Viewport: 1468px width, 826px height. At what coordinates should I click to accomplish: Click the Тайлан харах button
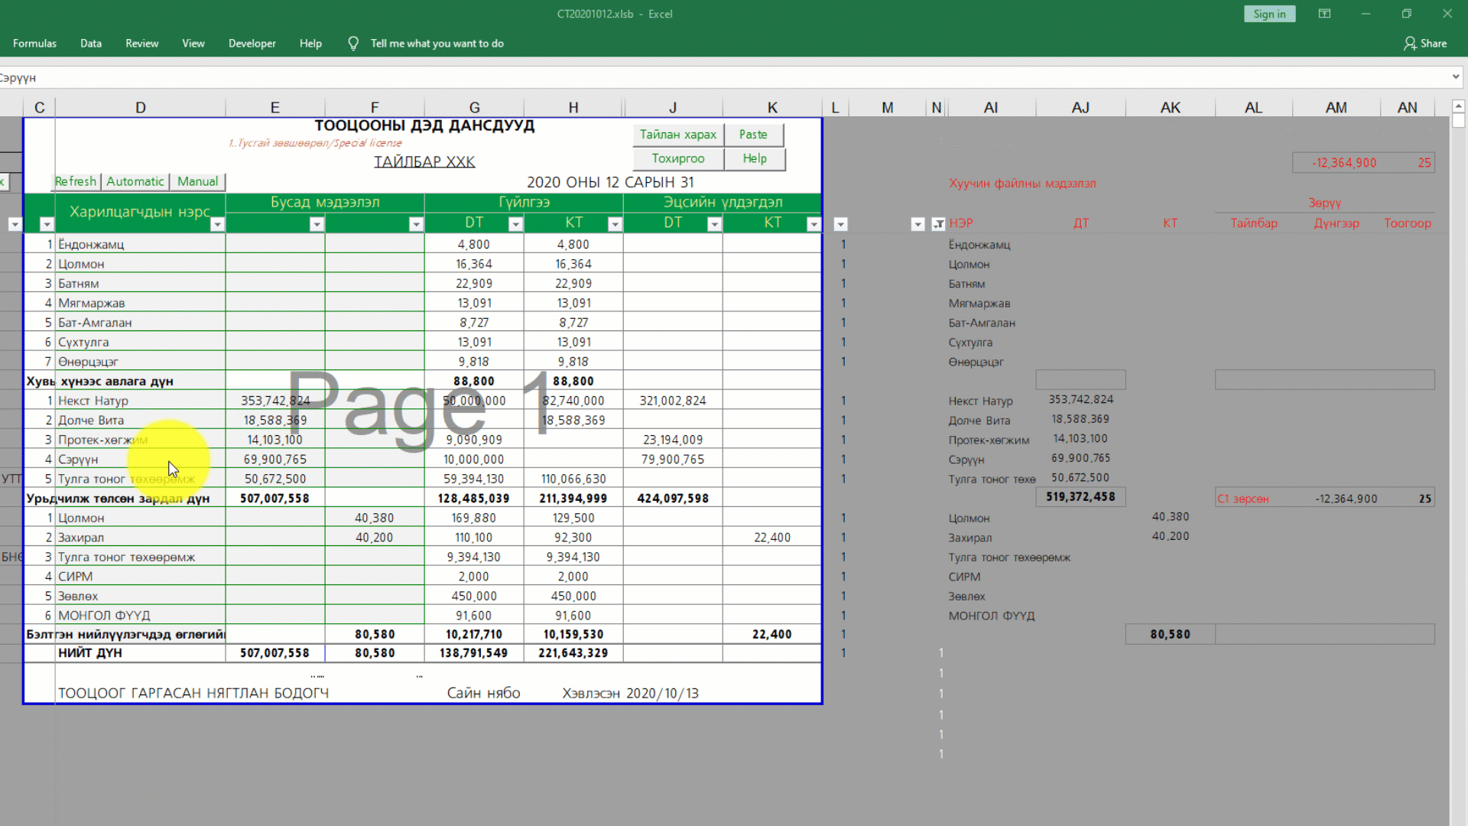click(x=677, y=135)
